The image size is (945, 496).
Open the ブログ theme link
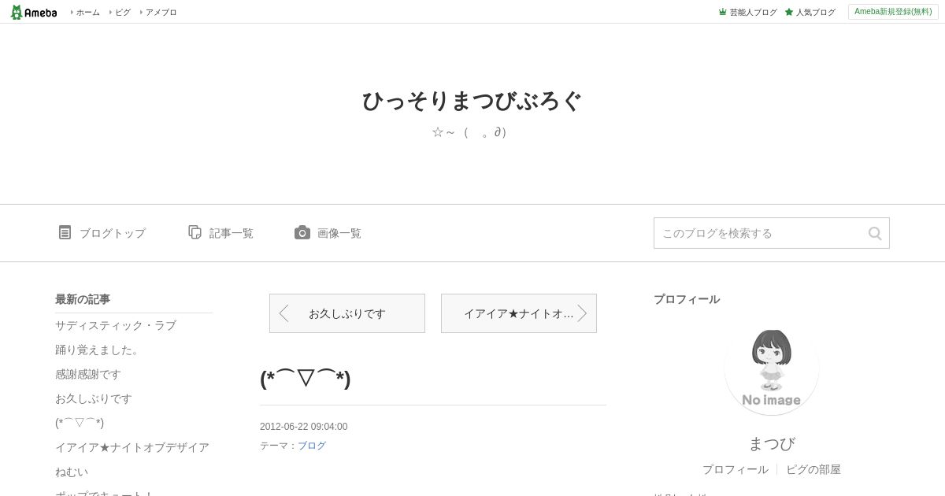[312, 446]
